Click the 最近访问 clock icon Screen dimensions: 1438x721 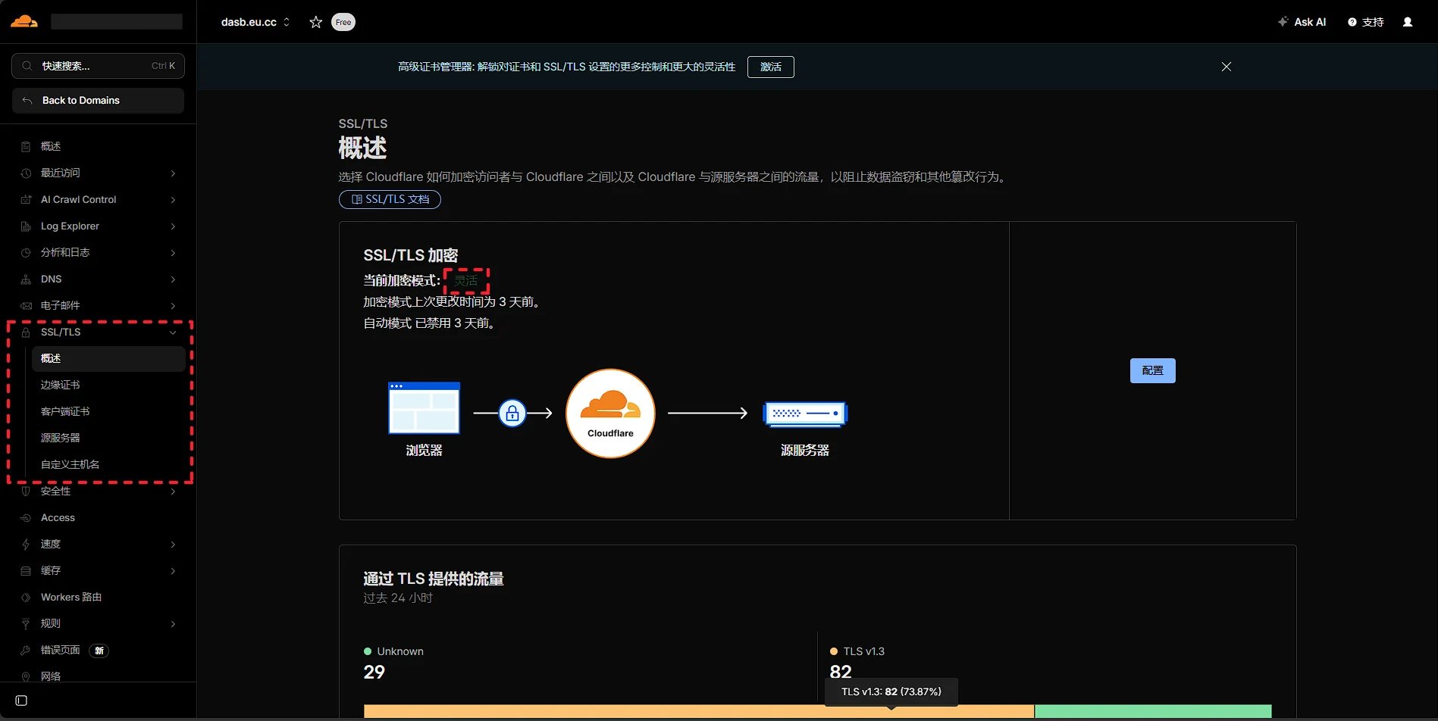[26, 173]
